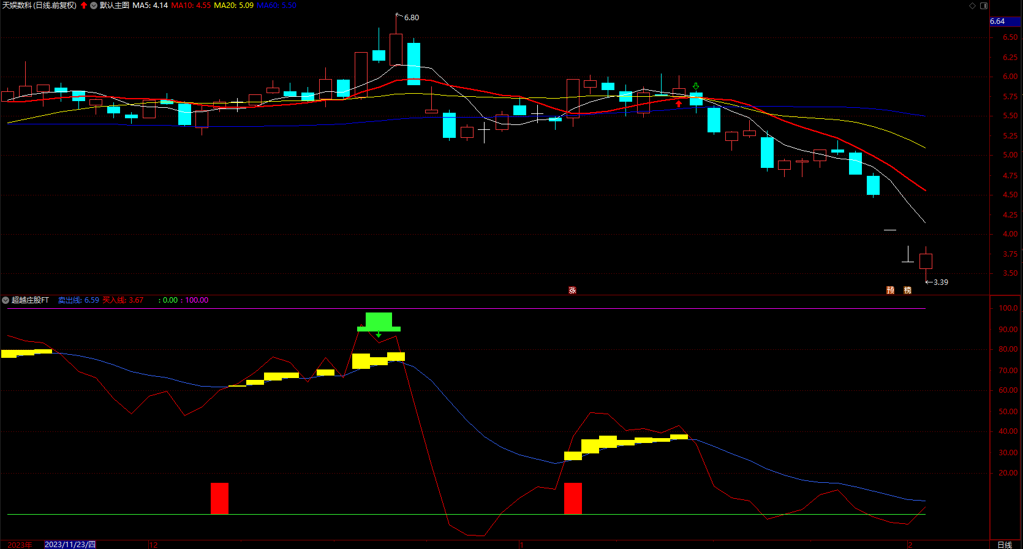This screenshot has height=549, width=1023.
Task: Click the red up-arrow next to 天娱数科 title
Action: pyautogui.click(x=84, y=6)
